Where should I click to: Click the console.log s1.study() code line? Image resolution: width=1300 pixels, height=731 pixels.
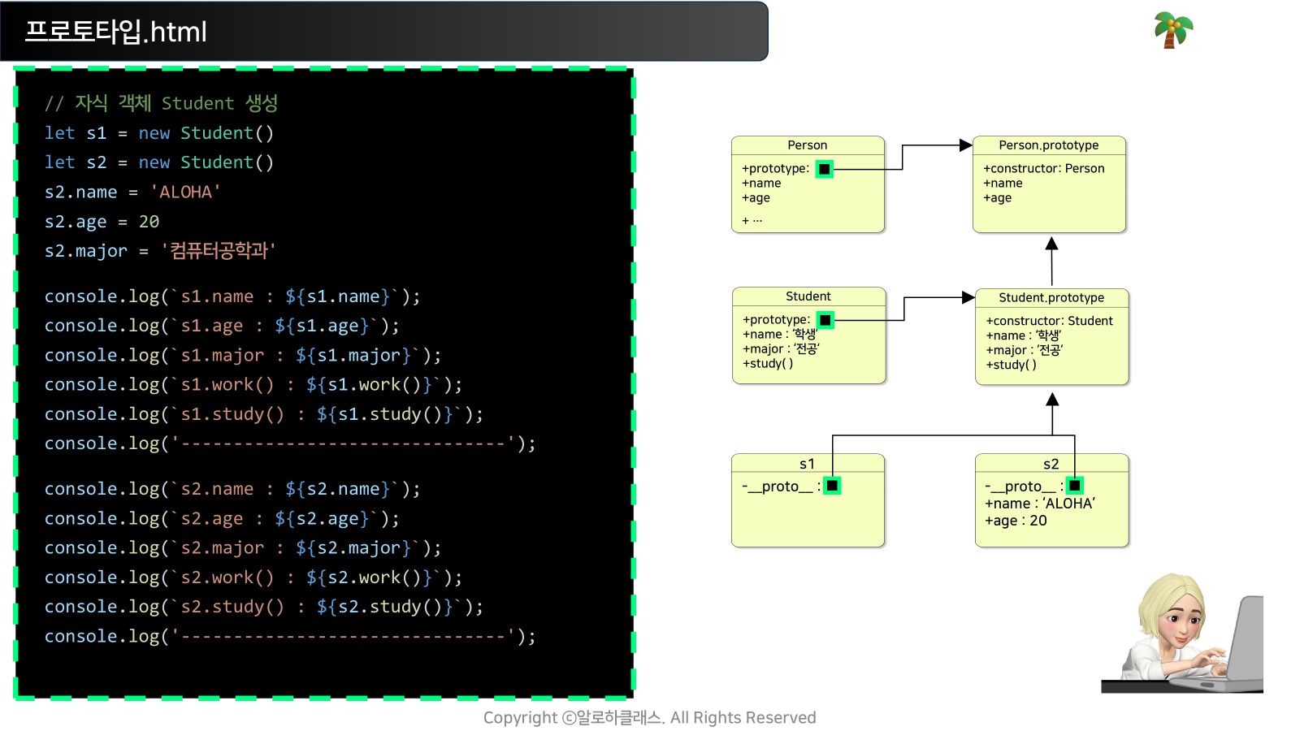264,414
